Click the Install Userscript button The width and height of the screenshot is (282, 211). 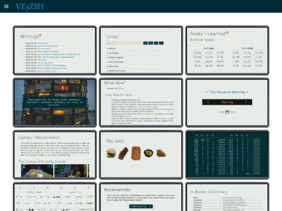[x=141, y=206]
